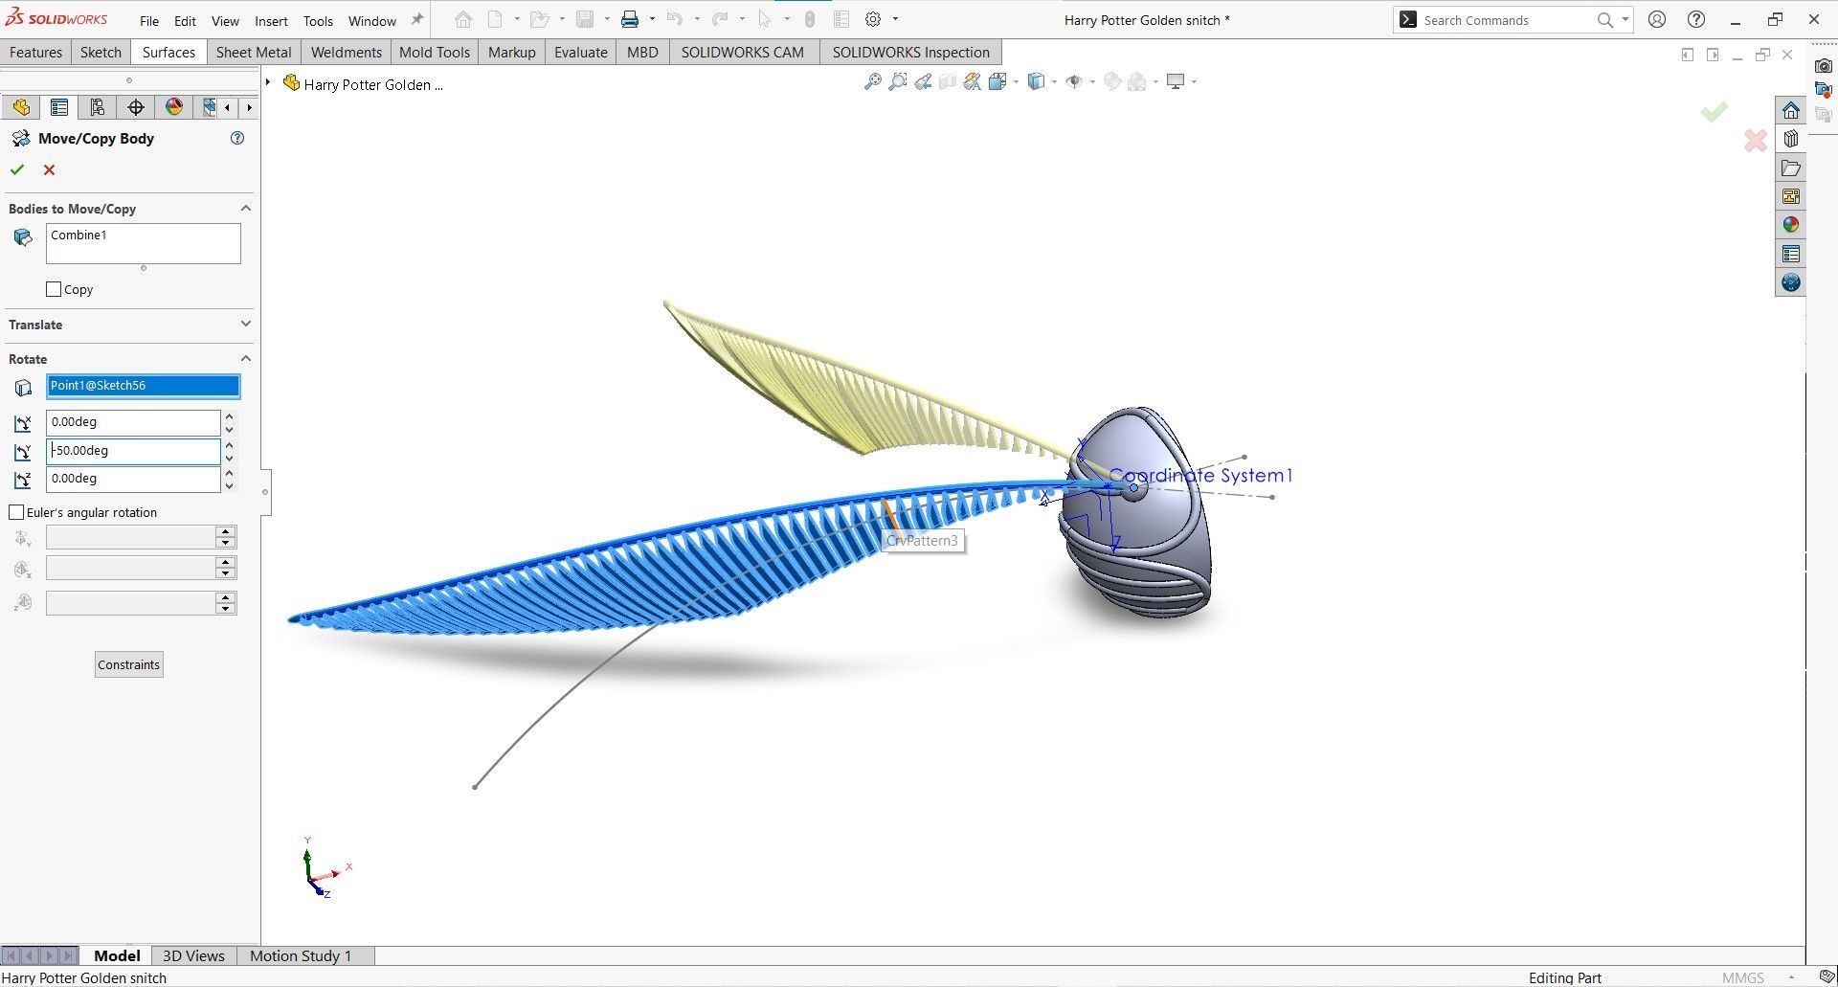This screenshot has height=987, width=1838.
Task: Open the Options gear dropdown arrow
Action: [895, 19]
